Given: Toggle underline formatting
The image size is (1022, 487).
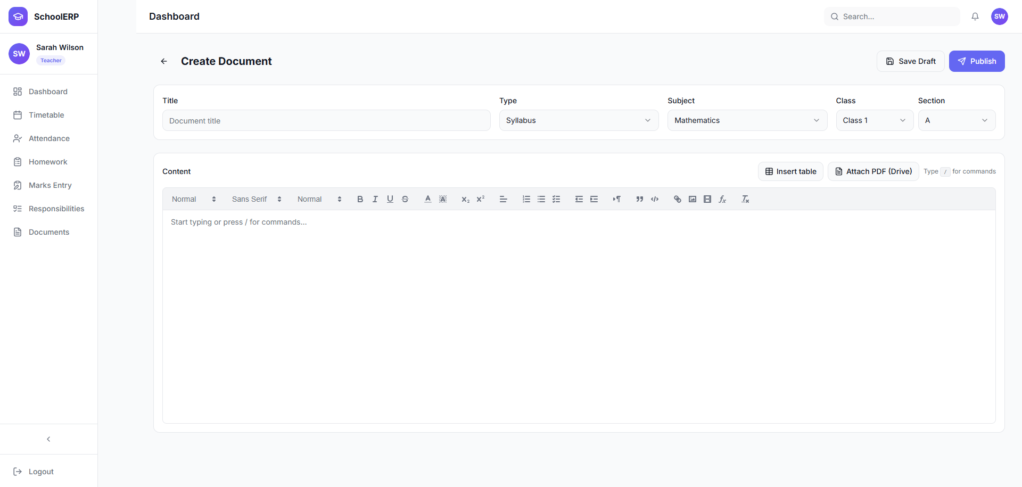Looking at the screenshot, I should point(390,199).
